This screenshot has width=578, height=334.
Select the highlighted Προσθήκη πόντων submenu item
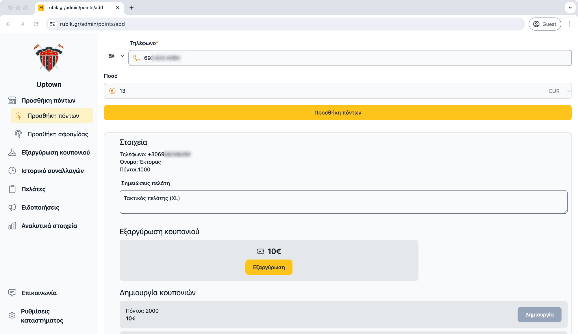coord(52,116)
